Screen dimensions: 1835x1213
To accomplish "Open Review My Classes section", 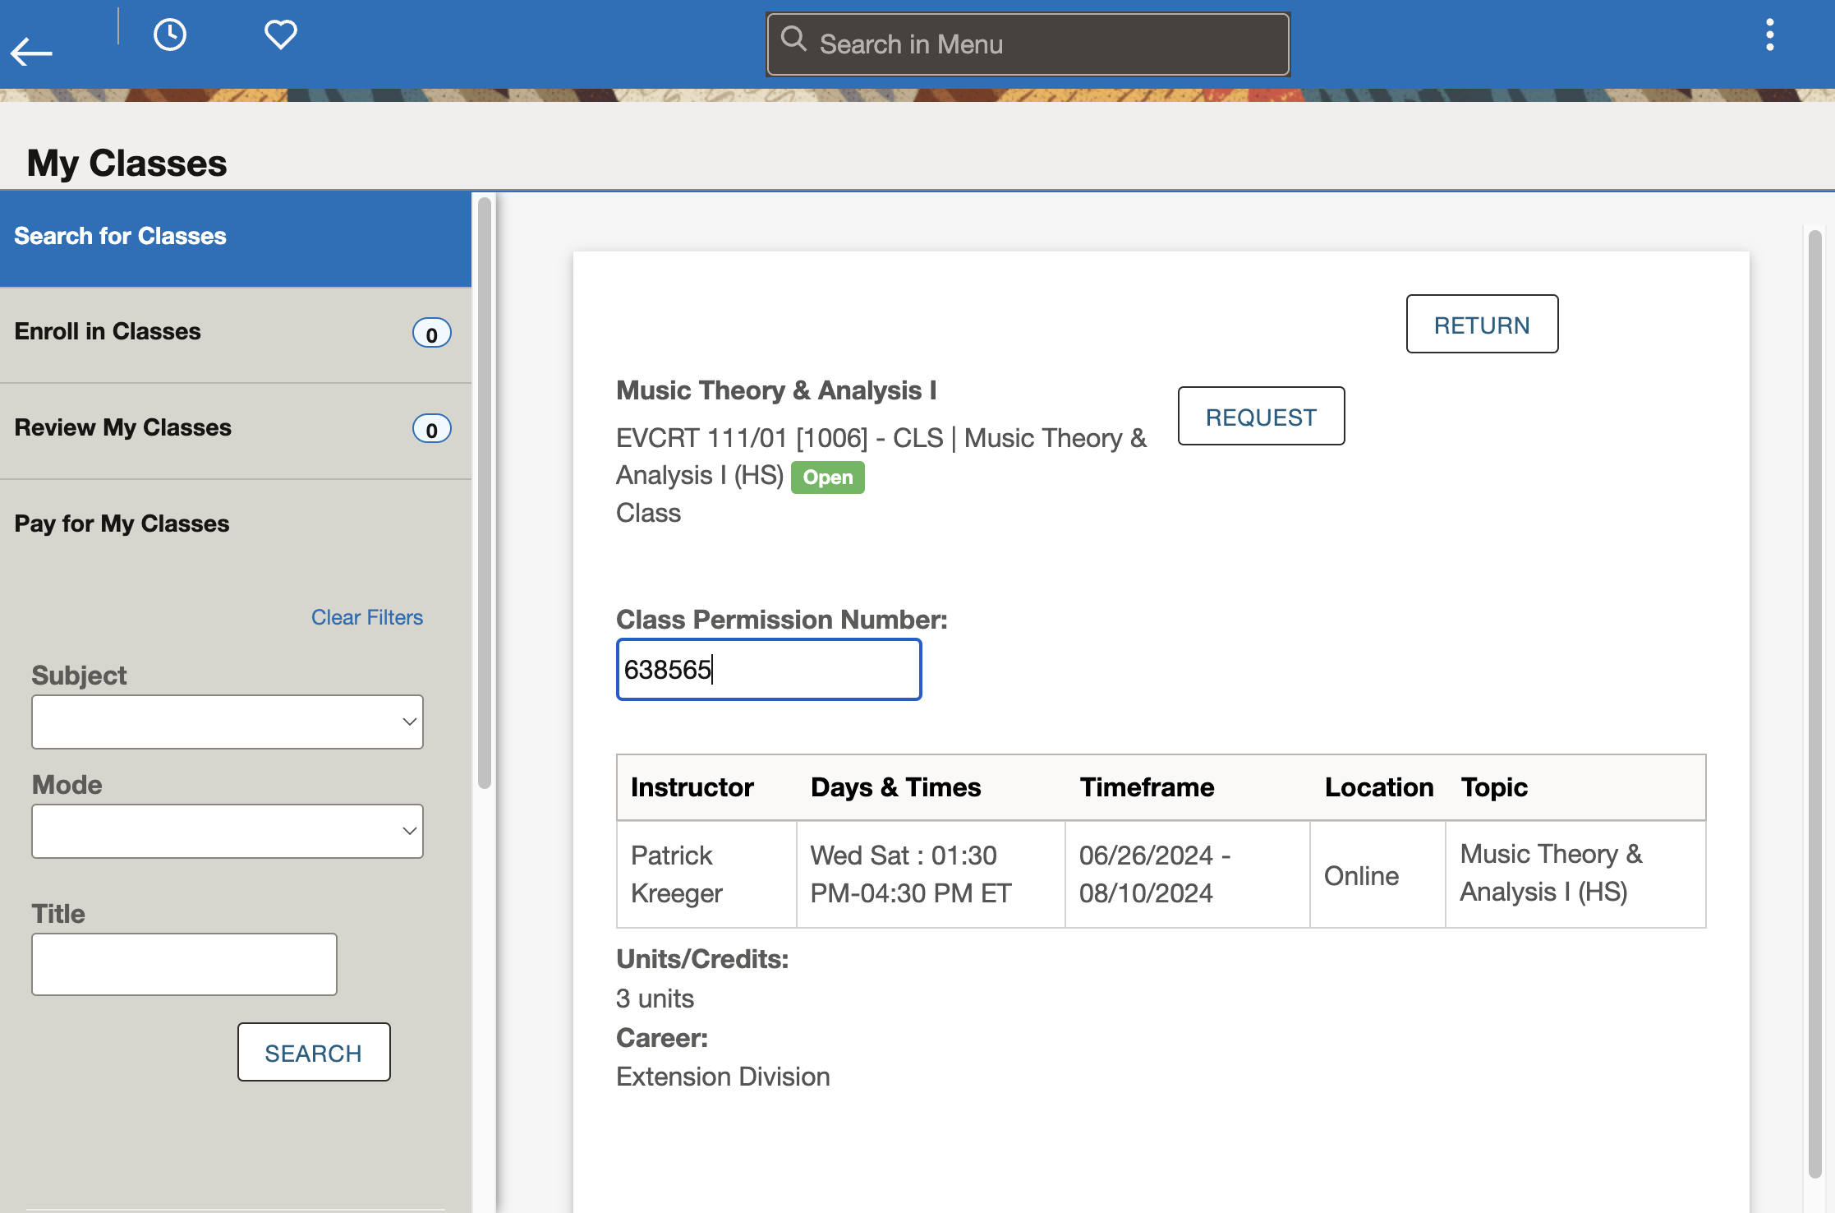I will (236, 430).
